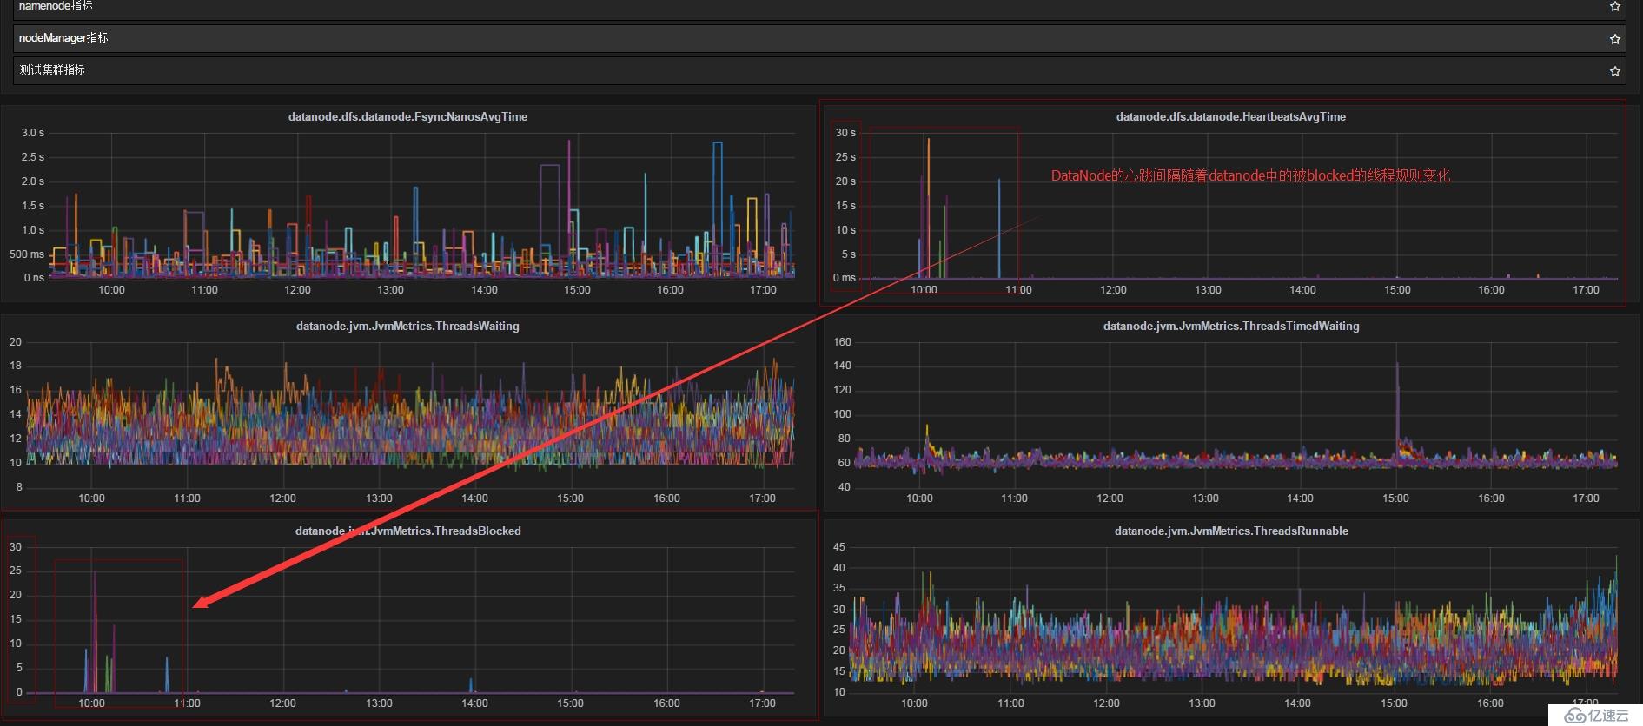Click the 12:00 time label in FsyncNanosAvgTime

pyautogui.click(x=297, y=290)
